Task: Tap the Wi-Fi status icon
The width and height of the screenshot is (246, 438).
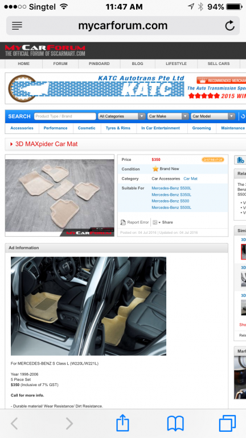Action: [x=64, y=6]
